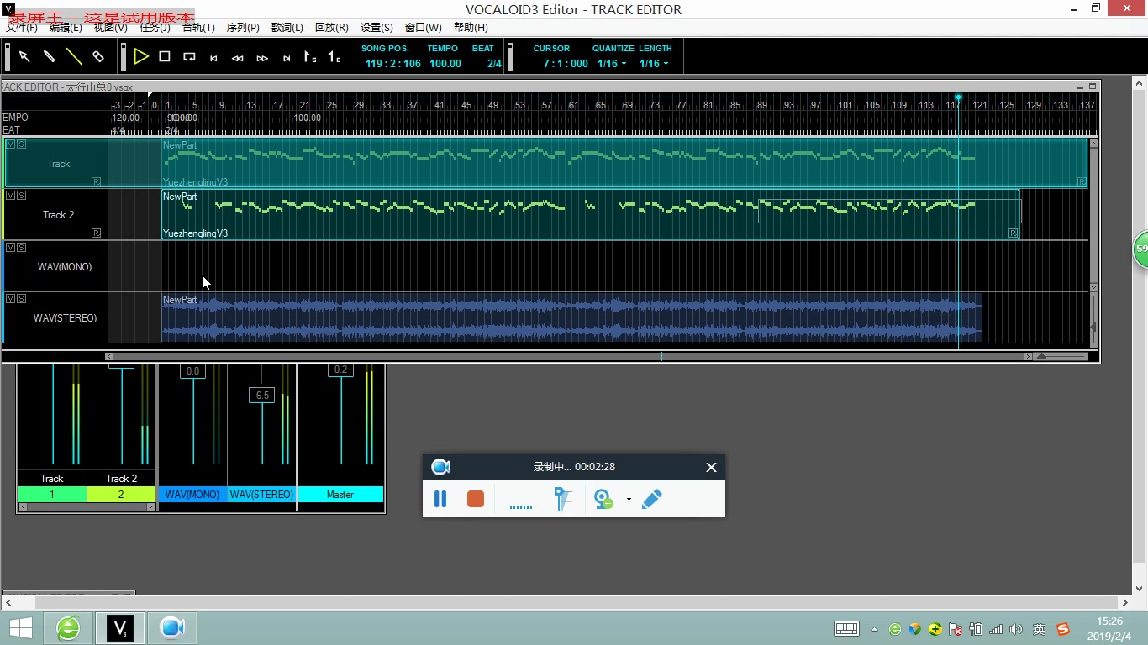This screenshot has height=645, width=1148.
Task: Select the WAV(STEREO) waveform NewPart clip
Action: pos(571,317)
